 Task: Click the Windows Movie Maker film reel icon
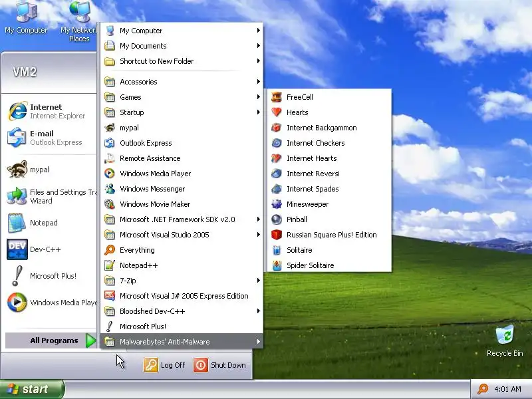(x=110, y=204)
